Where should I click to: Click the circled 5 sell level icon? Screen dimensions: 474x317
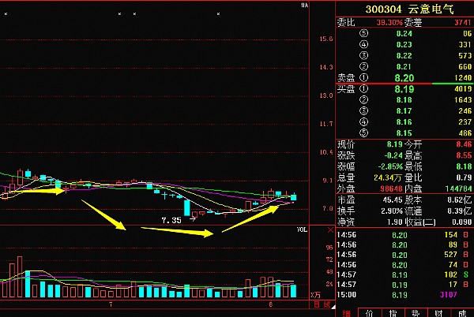point(363,34)
